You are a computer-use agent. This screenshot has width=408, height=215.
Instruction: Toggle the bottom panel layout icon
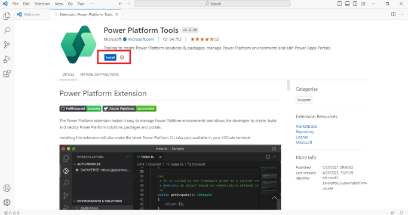point(347,4)
